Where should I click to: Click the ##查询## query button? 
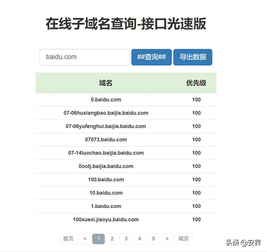152,57
